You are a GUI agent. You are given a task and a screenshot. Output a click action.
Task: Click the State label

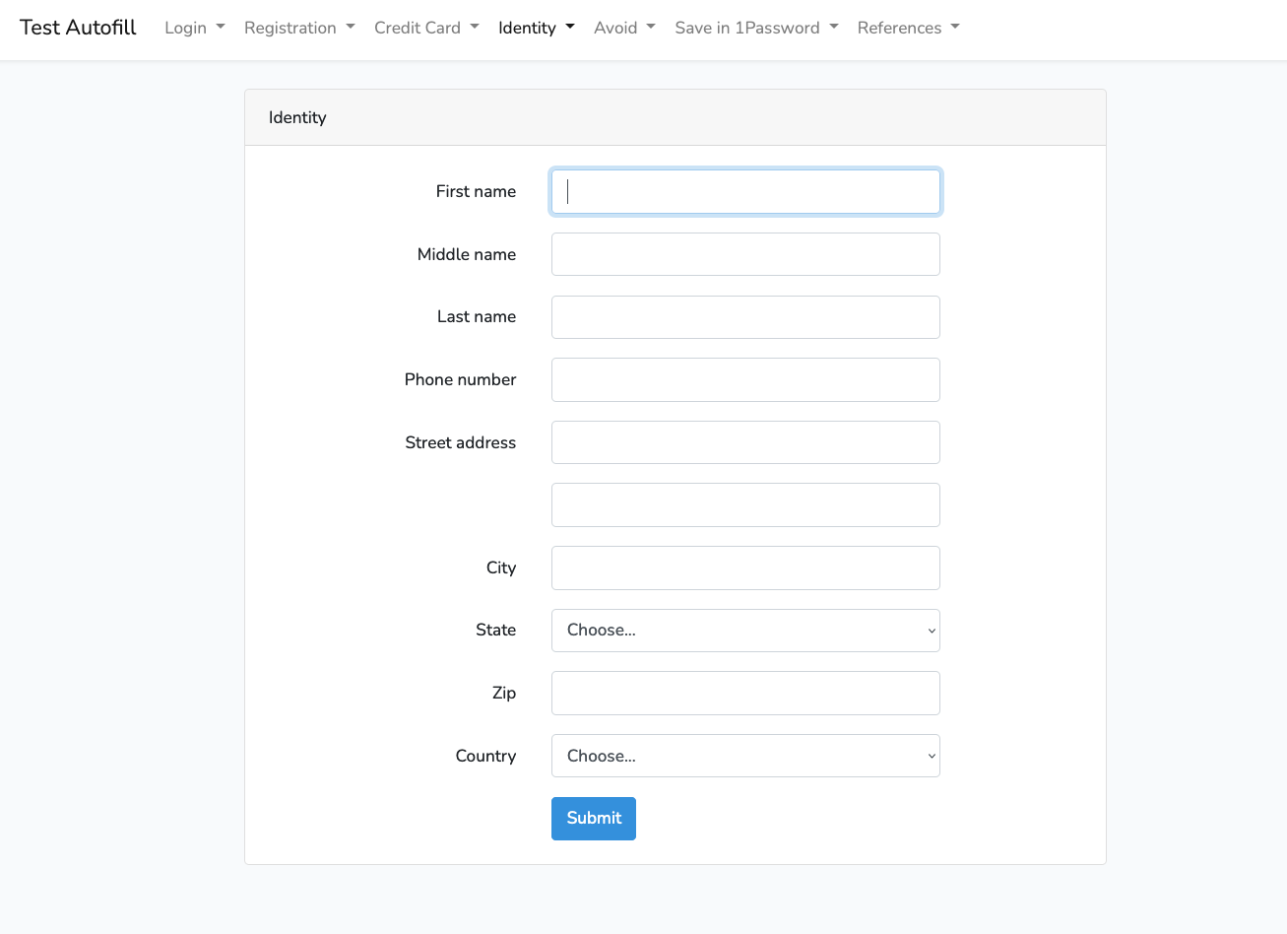495,630
